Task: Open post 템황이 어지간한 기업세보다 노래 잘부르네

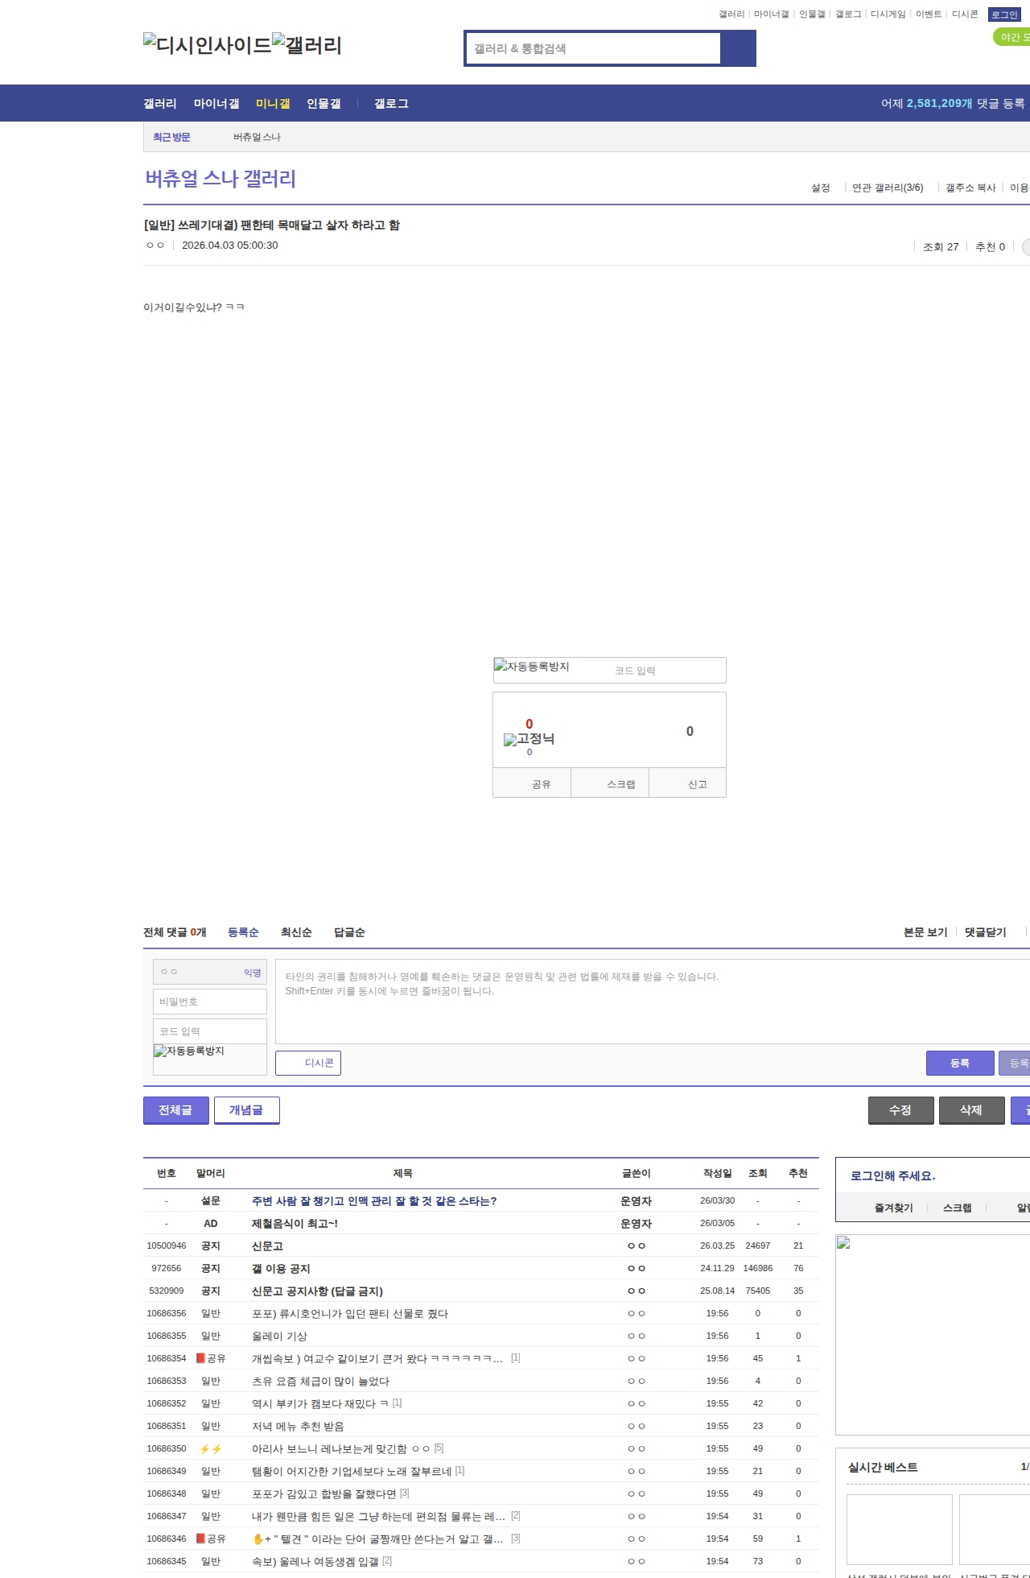Action: [x=352, y=1471]
